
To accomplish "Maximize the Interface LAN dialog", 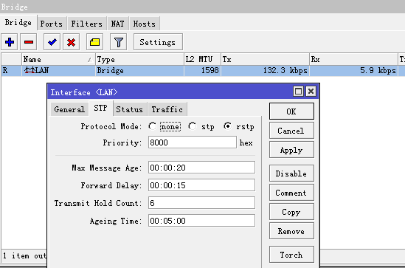I will [x=298, y=92].
